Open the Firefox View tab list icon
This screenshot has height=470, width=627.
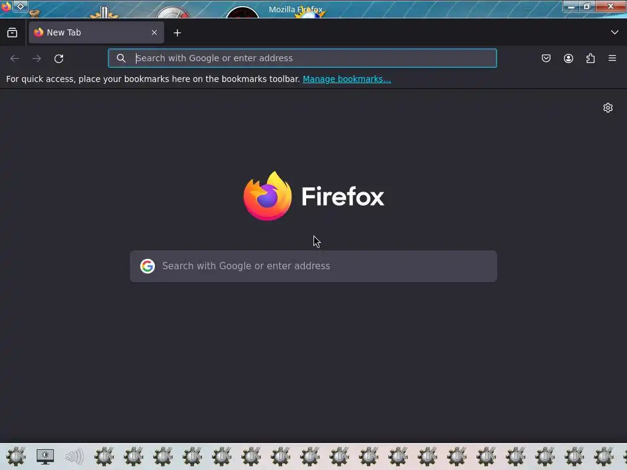(x=12, y=32)
